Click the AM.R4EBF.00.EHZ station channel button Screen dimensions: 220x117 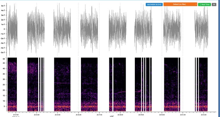click(154, 4)
